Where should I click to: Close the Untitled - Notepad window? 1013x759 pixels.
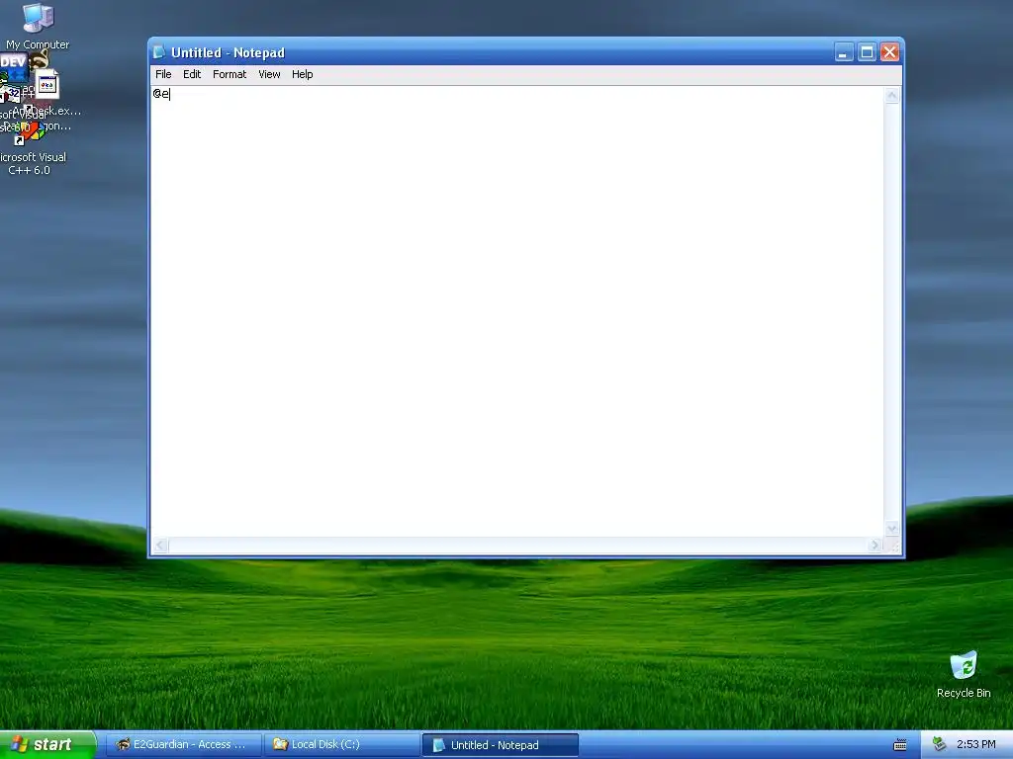tap(889, 52)
